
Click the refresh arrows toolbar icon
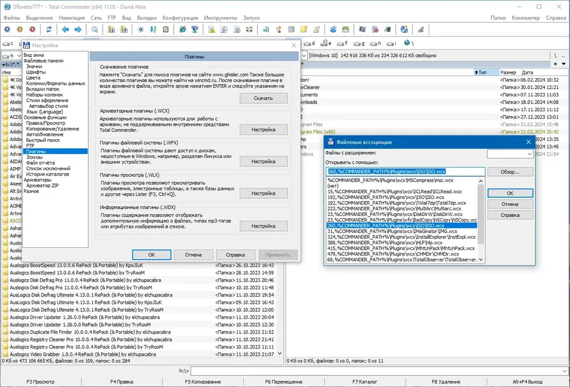[x=48, y=30]
